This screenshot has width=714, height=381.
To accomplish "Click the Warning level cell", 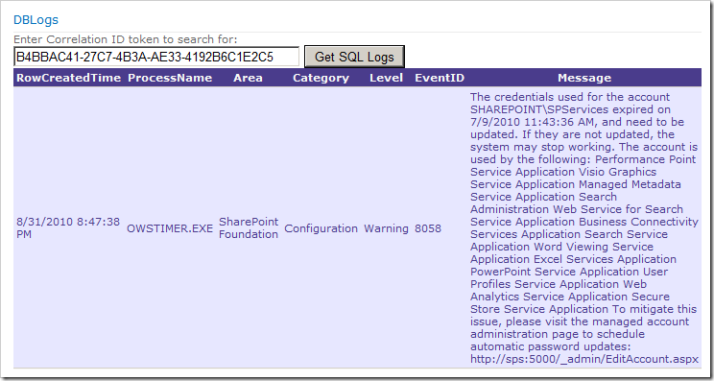I will pyautogui.click(x=386, y=228).
